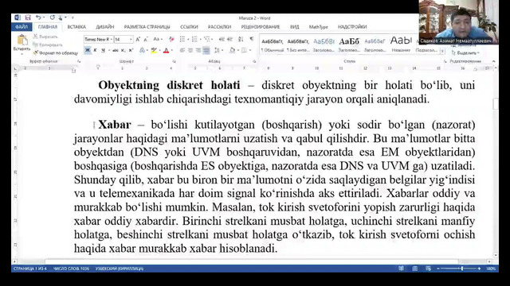Toggle italic (К) formatting
This screenshot has width=510, height=286.
pyautogui.click(x=96, y=50)
